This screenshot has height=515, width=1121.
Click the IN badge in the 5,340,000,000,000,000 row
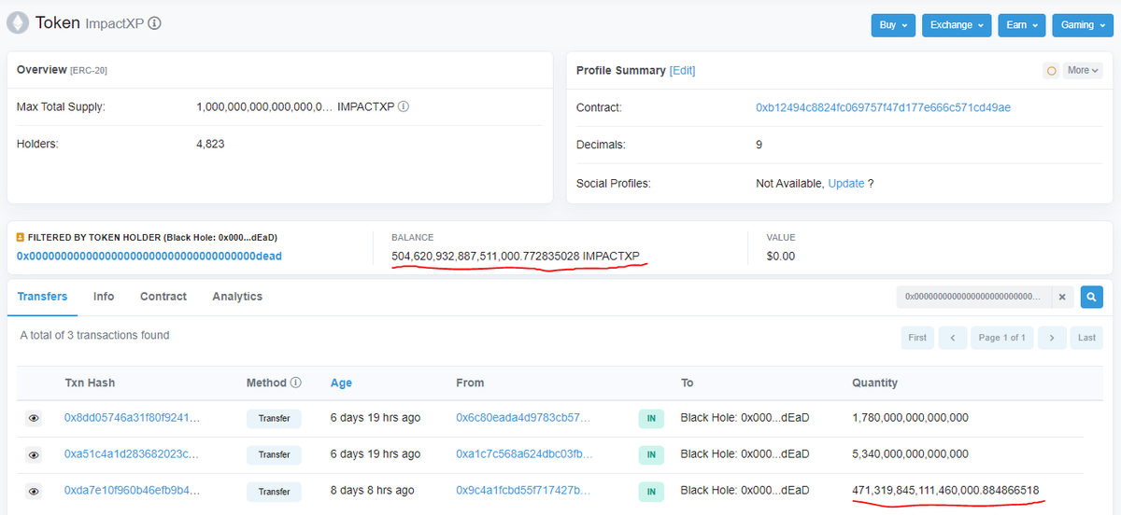click(x=651, y=455)
